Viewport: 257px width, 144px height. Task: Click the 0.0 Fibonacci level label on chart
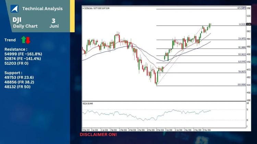point(242,24)
